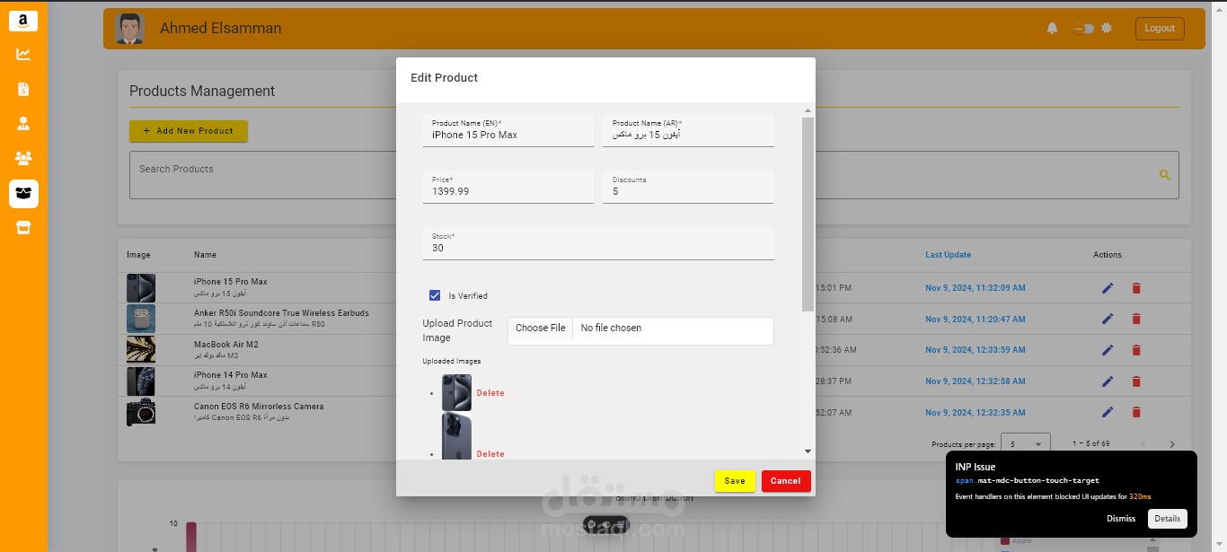Select the products box icon in sidebar
Screen dimensions: 1227x552
pos(23,193)
